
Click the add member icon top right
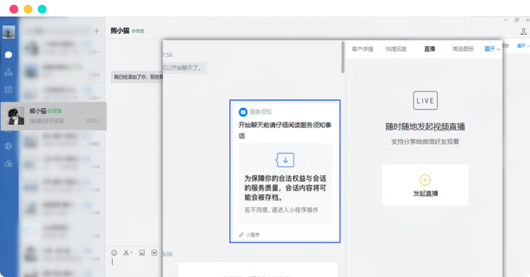pyautogui.click(x=524, y=31)
